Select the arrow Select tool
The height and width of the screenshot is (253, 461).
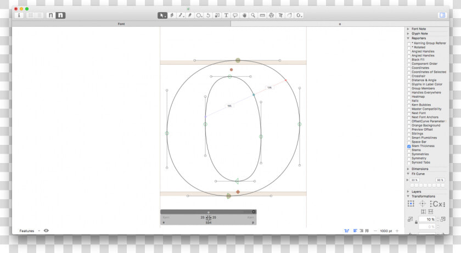[x=162, y=15]
